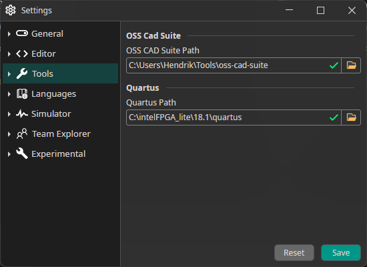Click the General toggle-shaped icon

[x=22, y=33]
